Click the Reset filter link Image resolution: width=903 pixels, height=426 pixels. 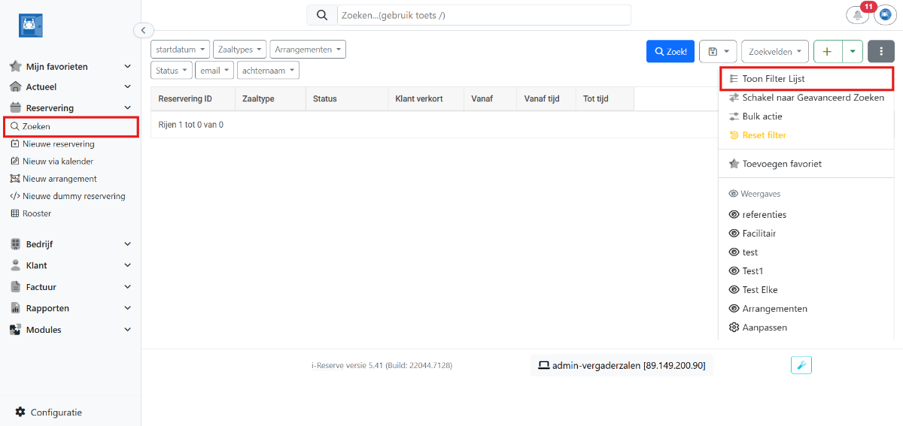[764, 135]
